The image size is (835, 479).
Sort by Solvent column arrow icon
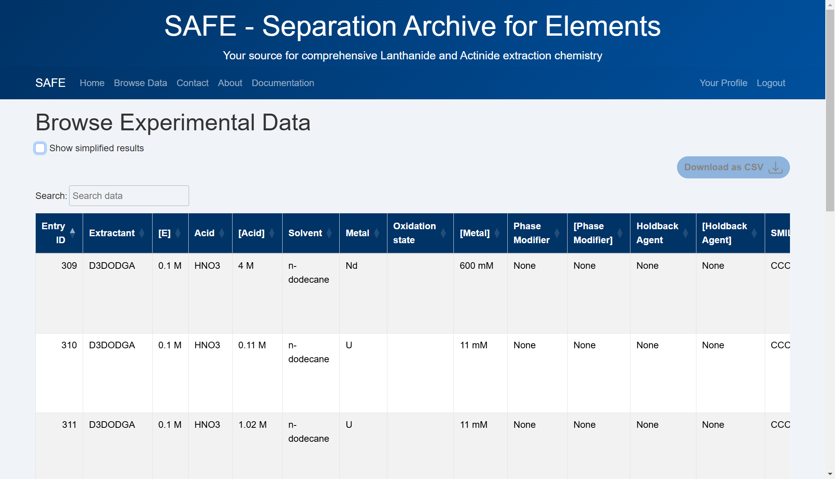click(329, 233)
